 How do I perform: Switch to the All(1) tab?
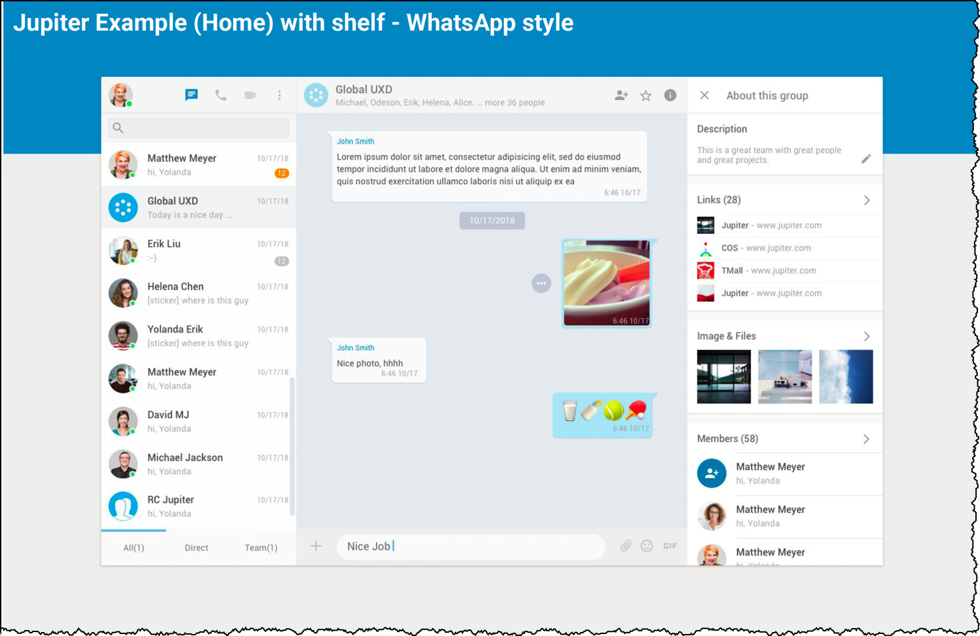coord(134,548)
